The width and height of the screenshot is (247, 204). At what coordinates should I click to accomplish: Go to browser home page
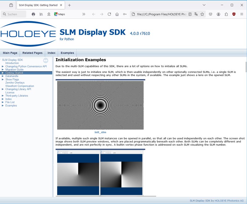(x=117, y=14)
